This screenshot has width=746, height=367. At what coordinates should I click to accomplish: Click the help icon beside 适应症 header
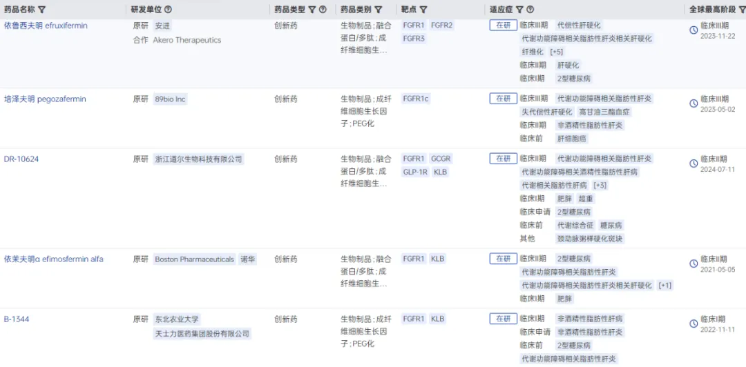(530, 10)
